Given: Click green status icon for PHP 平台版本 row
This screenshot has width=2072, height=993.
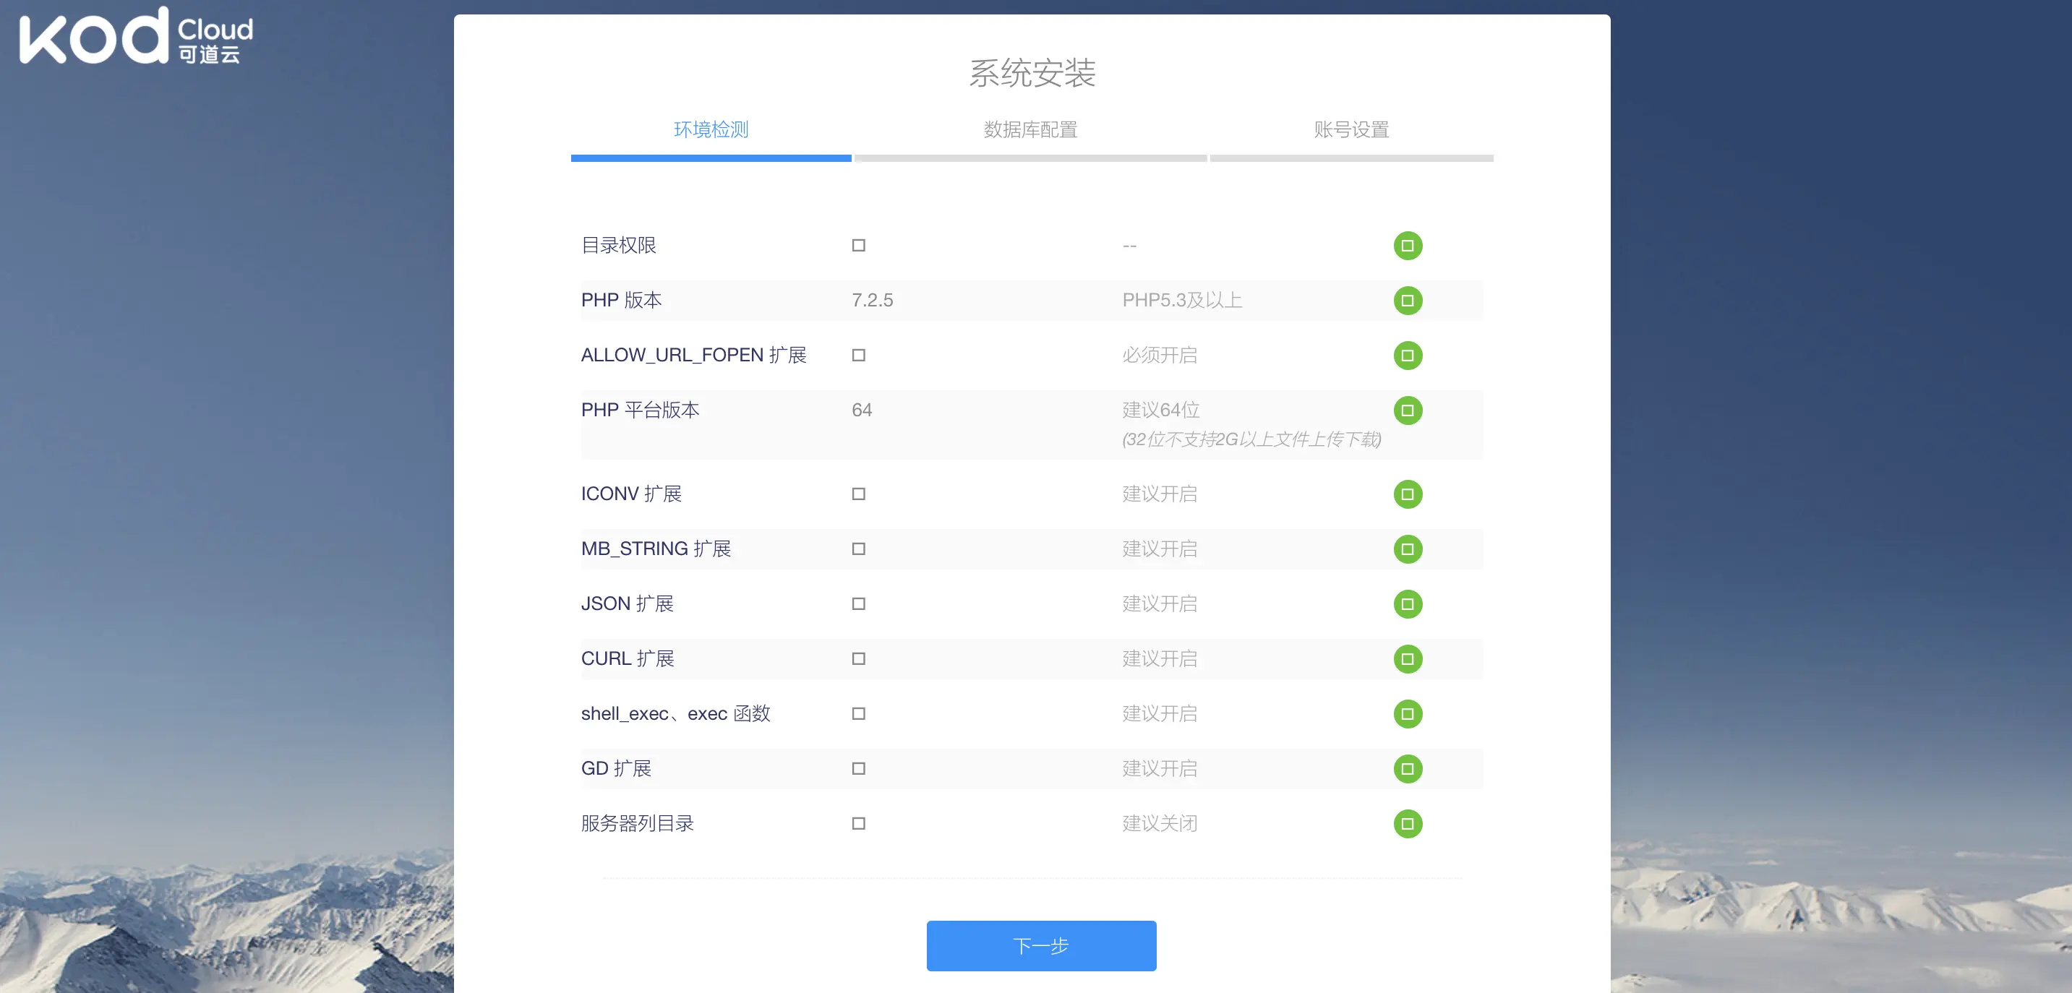Looking at the screenshot, I should pos(1408,410).
